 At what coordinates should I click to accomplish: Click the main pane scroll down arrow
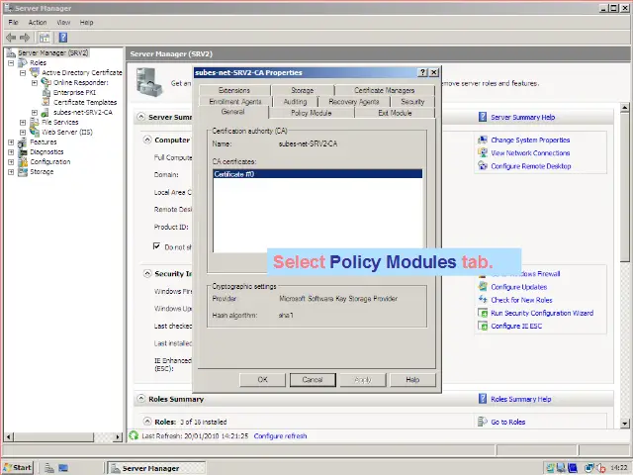(624, 424)
